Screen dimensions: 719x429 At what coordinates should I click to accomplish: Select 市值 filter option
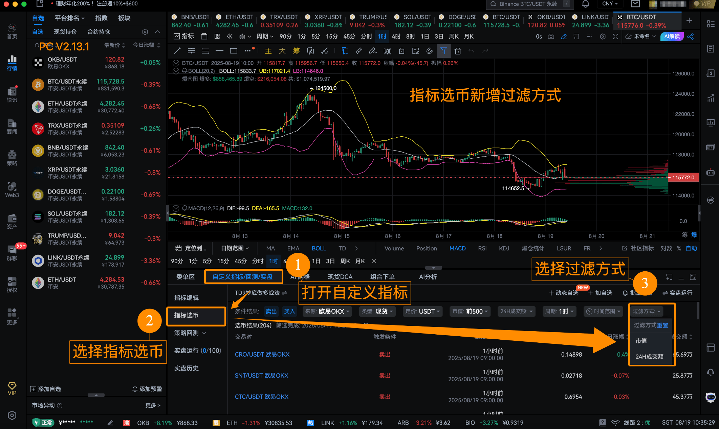641,341
